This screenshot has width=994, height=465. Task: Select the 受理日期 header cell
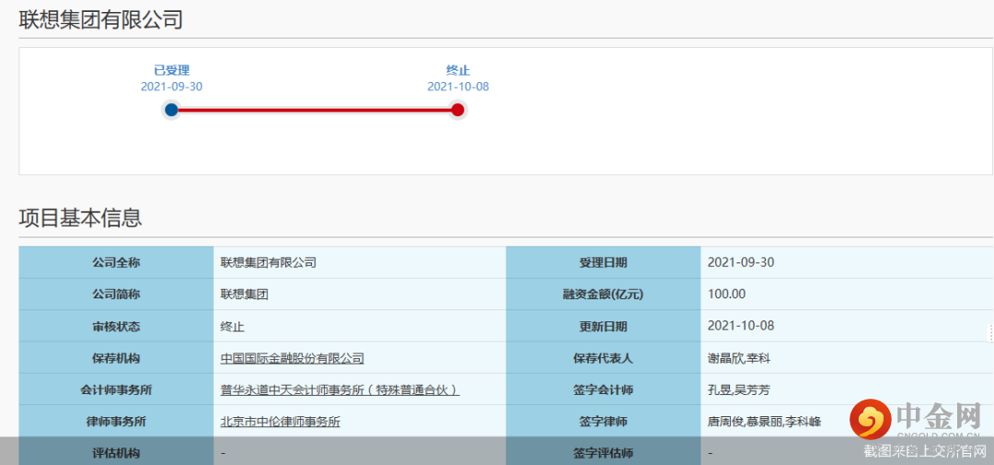point(603,262)
